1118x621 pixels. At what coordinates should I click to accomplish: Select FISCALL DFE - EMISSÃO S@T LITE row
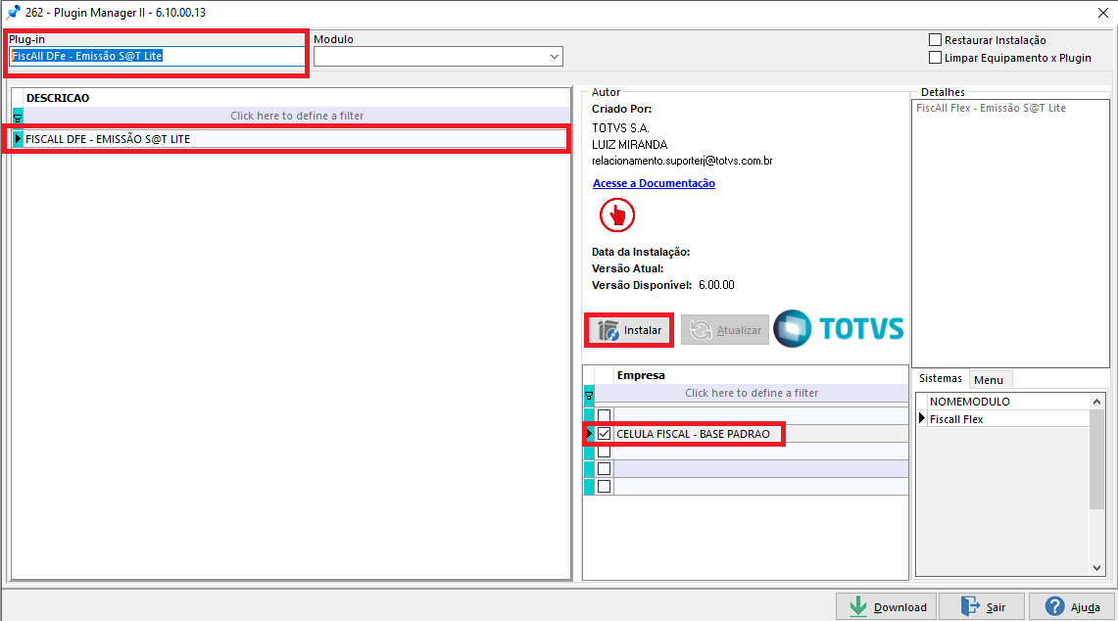295,139
